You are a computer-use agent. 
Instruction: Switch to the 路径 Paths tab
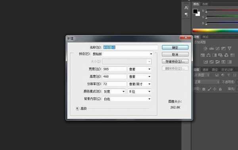(215, 70)
